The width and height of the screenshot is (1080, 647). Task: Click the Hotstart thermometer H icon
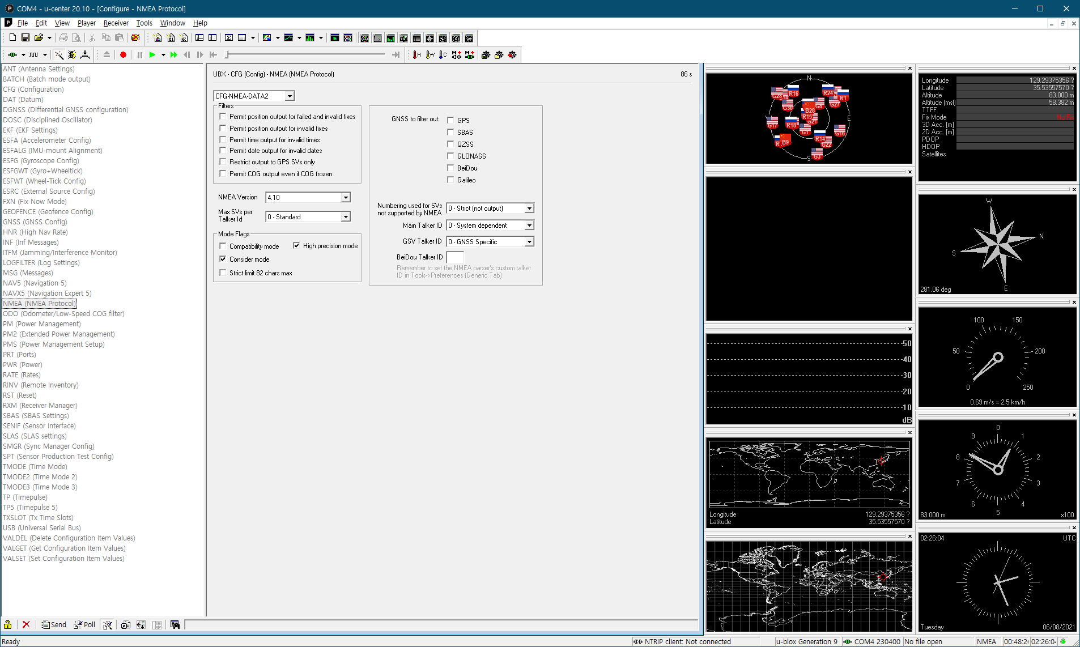tap(417, 55)
